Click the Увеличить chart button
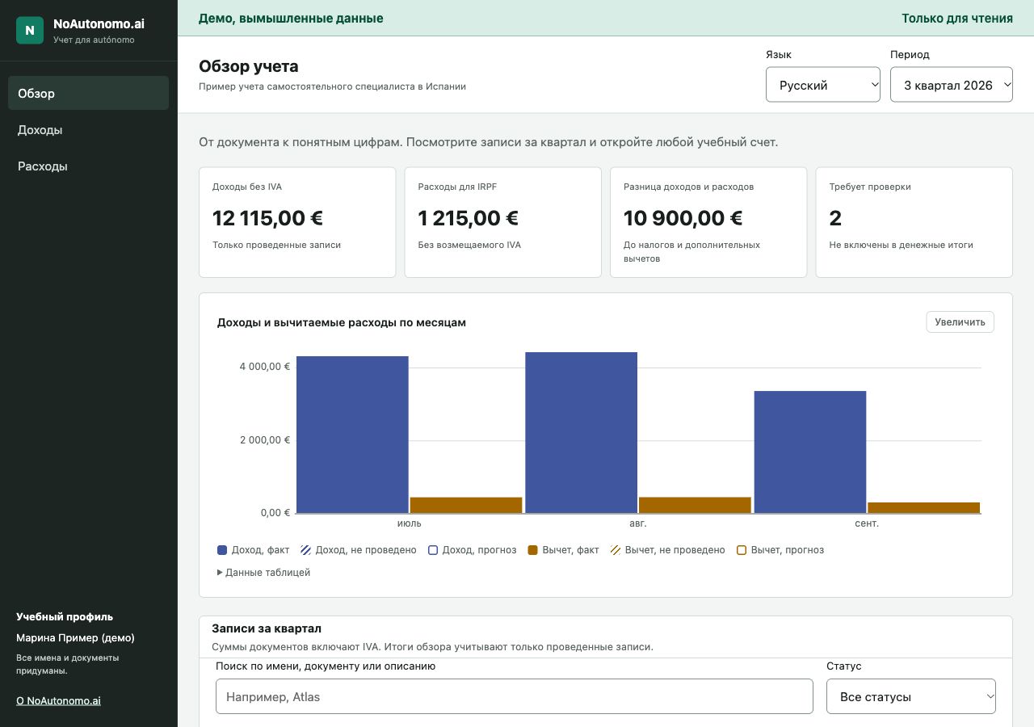1034x727 pixels. [x=960, y=321]
